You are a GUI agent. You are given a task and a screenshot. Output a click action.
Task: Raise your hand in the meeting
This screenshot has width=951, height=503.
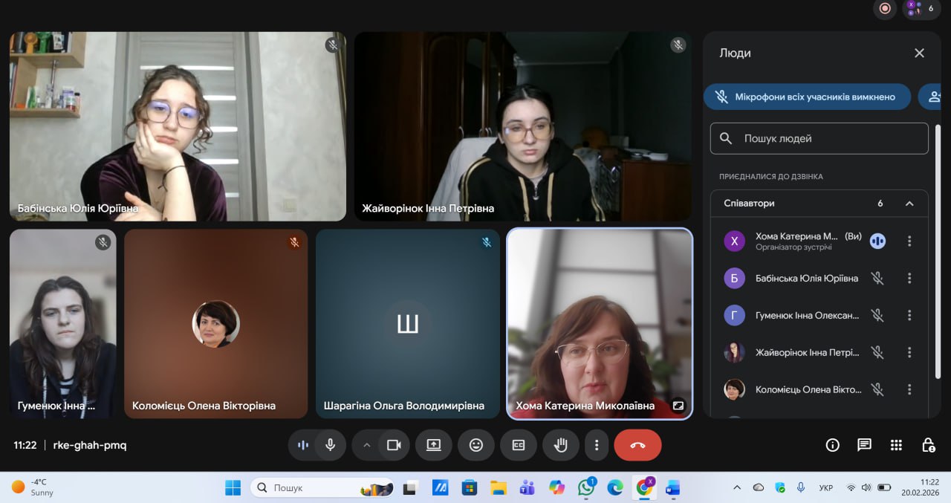point(561,445)
